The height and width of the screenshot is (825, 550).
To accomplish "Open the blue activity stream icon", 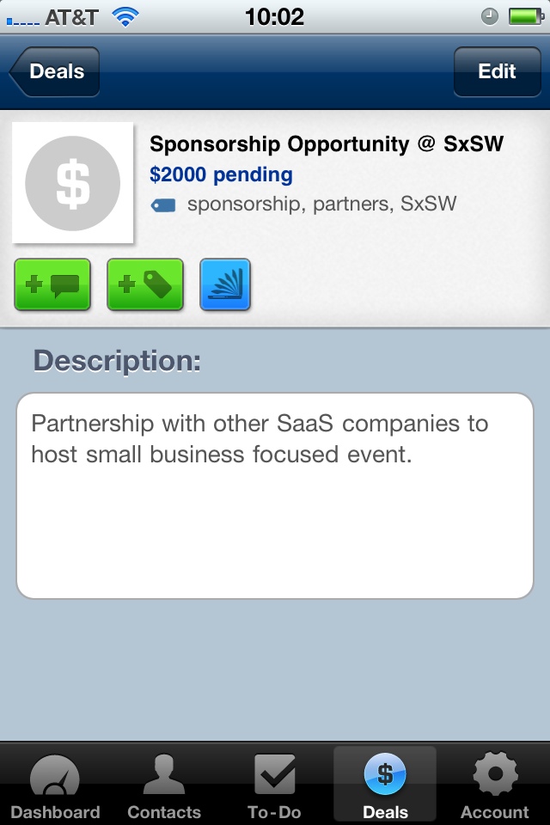I will [x=225, y=284].
